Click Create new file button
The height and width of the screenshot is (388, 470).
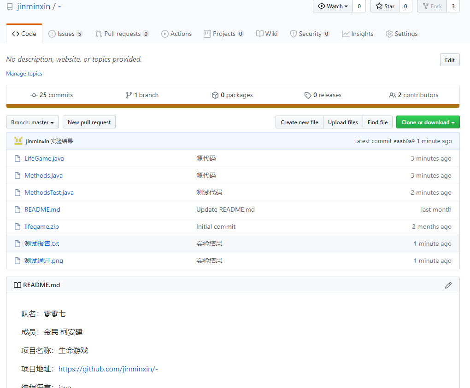(300, 122)
